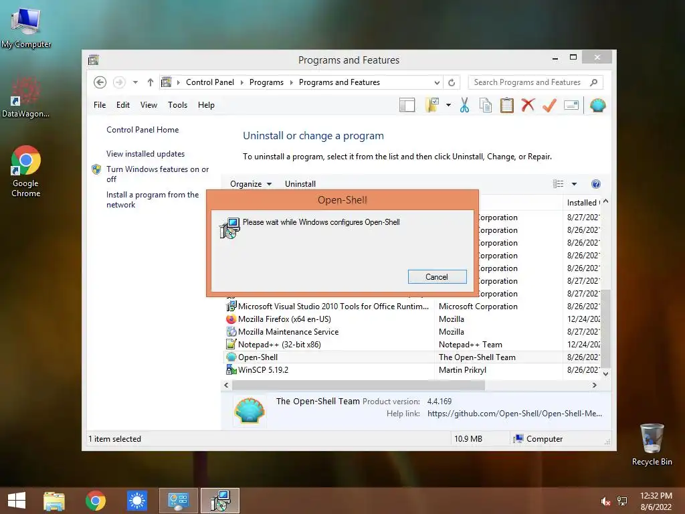Screen dimensions: 685x514
Task: Click the change view icon
Action: pyautogui.click(x=559, y=184)
